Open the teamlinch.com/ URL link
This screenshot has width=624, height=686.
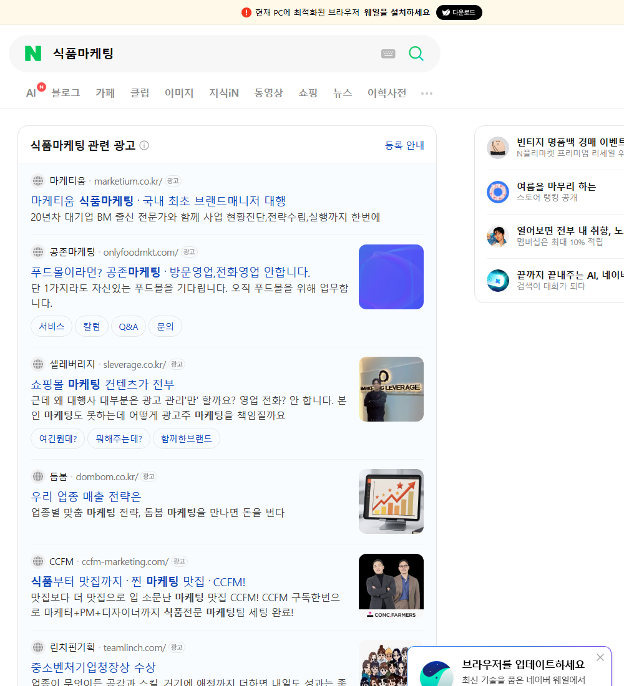pyautogui.click(x=135, y=647)
